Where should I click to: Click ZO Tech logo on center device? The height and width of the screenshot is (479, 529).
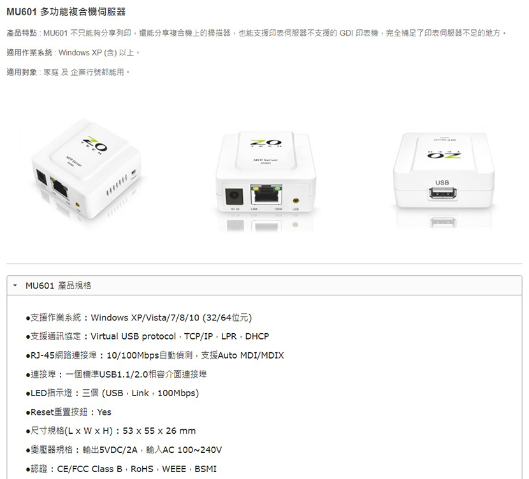tap(266, 143)
